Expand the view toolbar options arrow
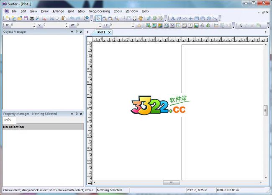Viewport: 272px width, 195px height. tap(166, 19)
